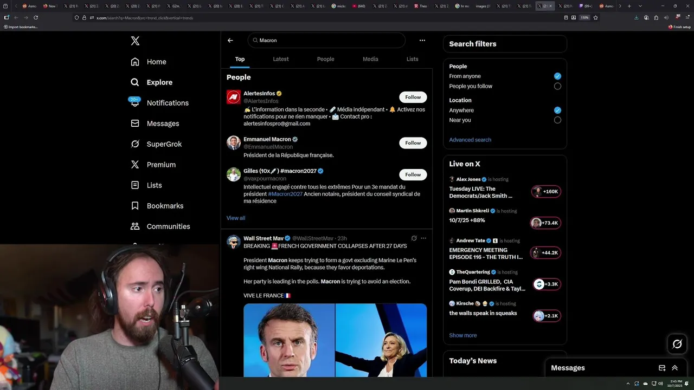
Task: Open Lists in the left sidebar
Action: tap(146, 185)
